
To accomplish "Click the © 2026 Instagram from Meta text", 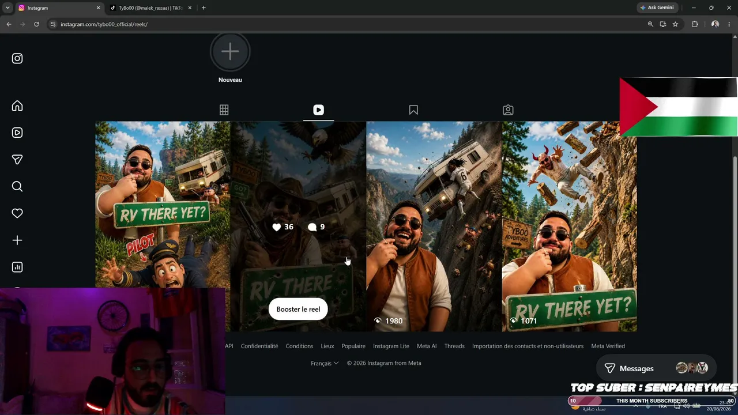I will (384, 363).
